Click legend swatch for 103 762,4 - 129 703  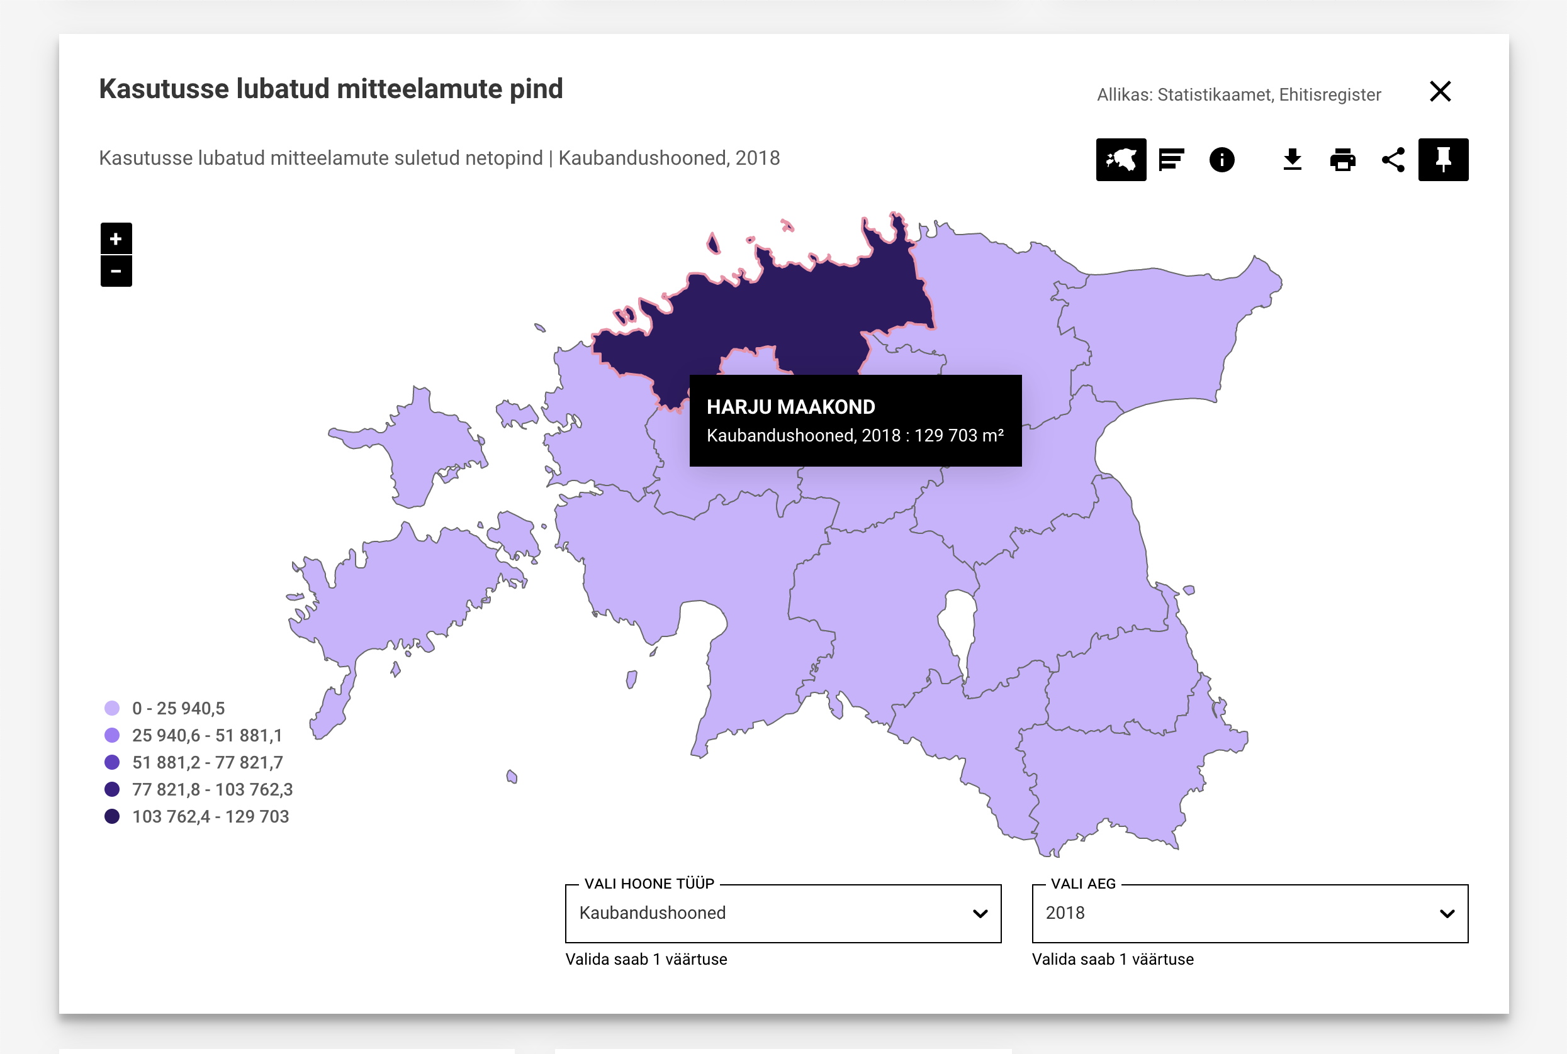pos(112,816)
